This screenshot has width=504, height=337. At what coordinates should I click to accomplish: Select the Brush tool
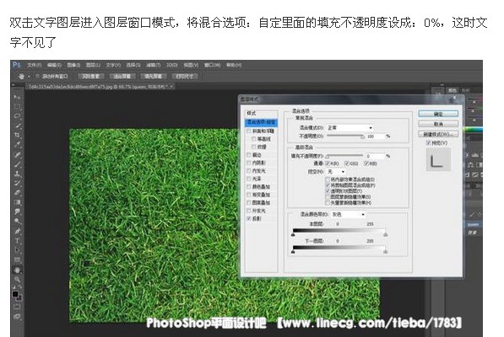(x=17, y=164)
